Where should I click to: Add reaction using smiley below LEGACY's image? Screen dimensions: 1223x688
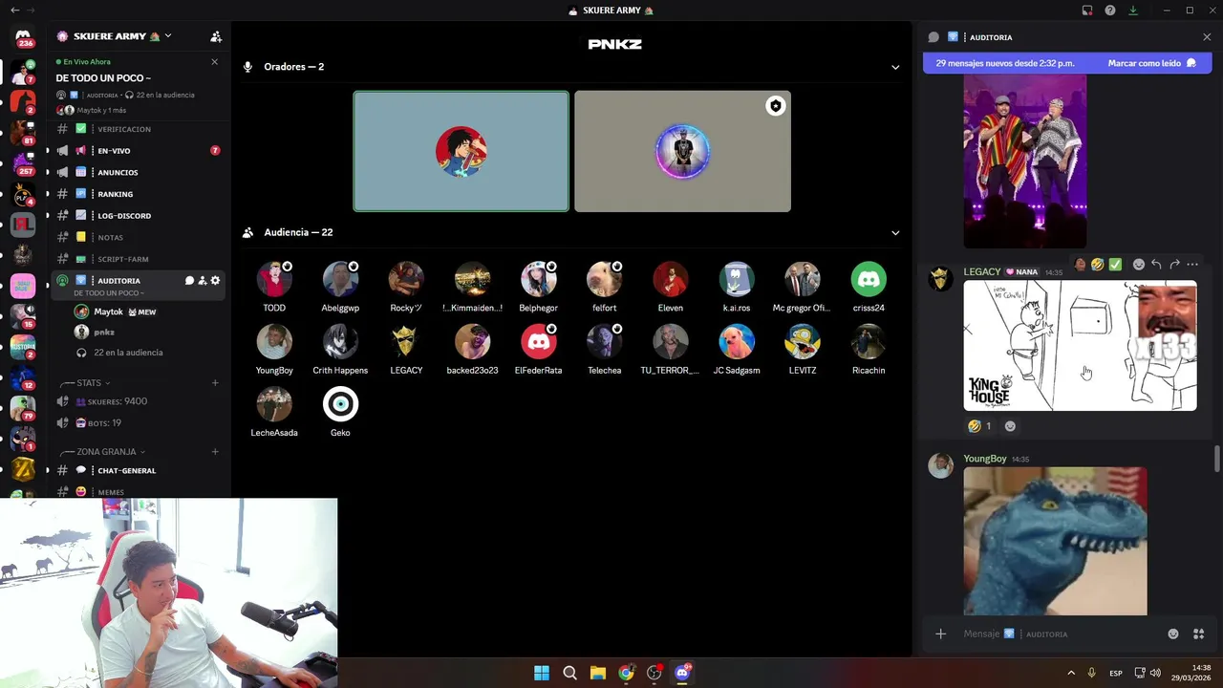point(1010,426)
